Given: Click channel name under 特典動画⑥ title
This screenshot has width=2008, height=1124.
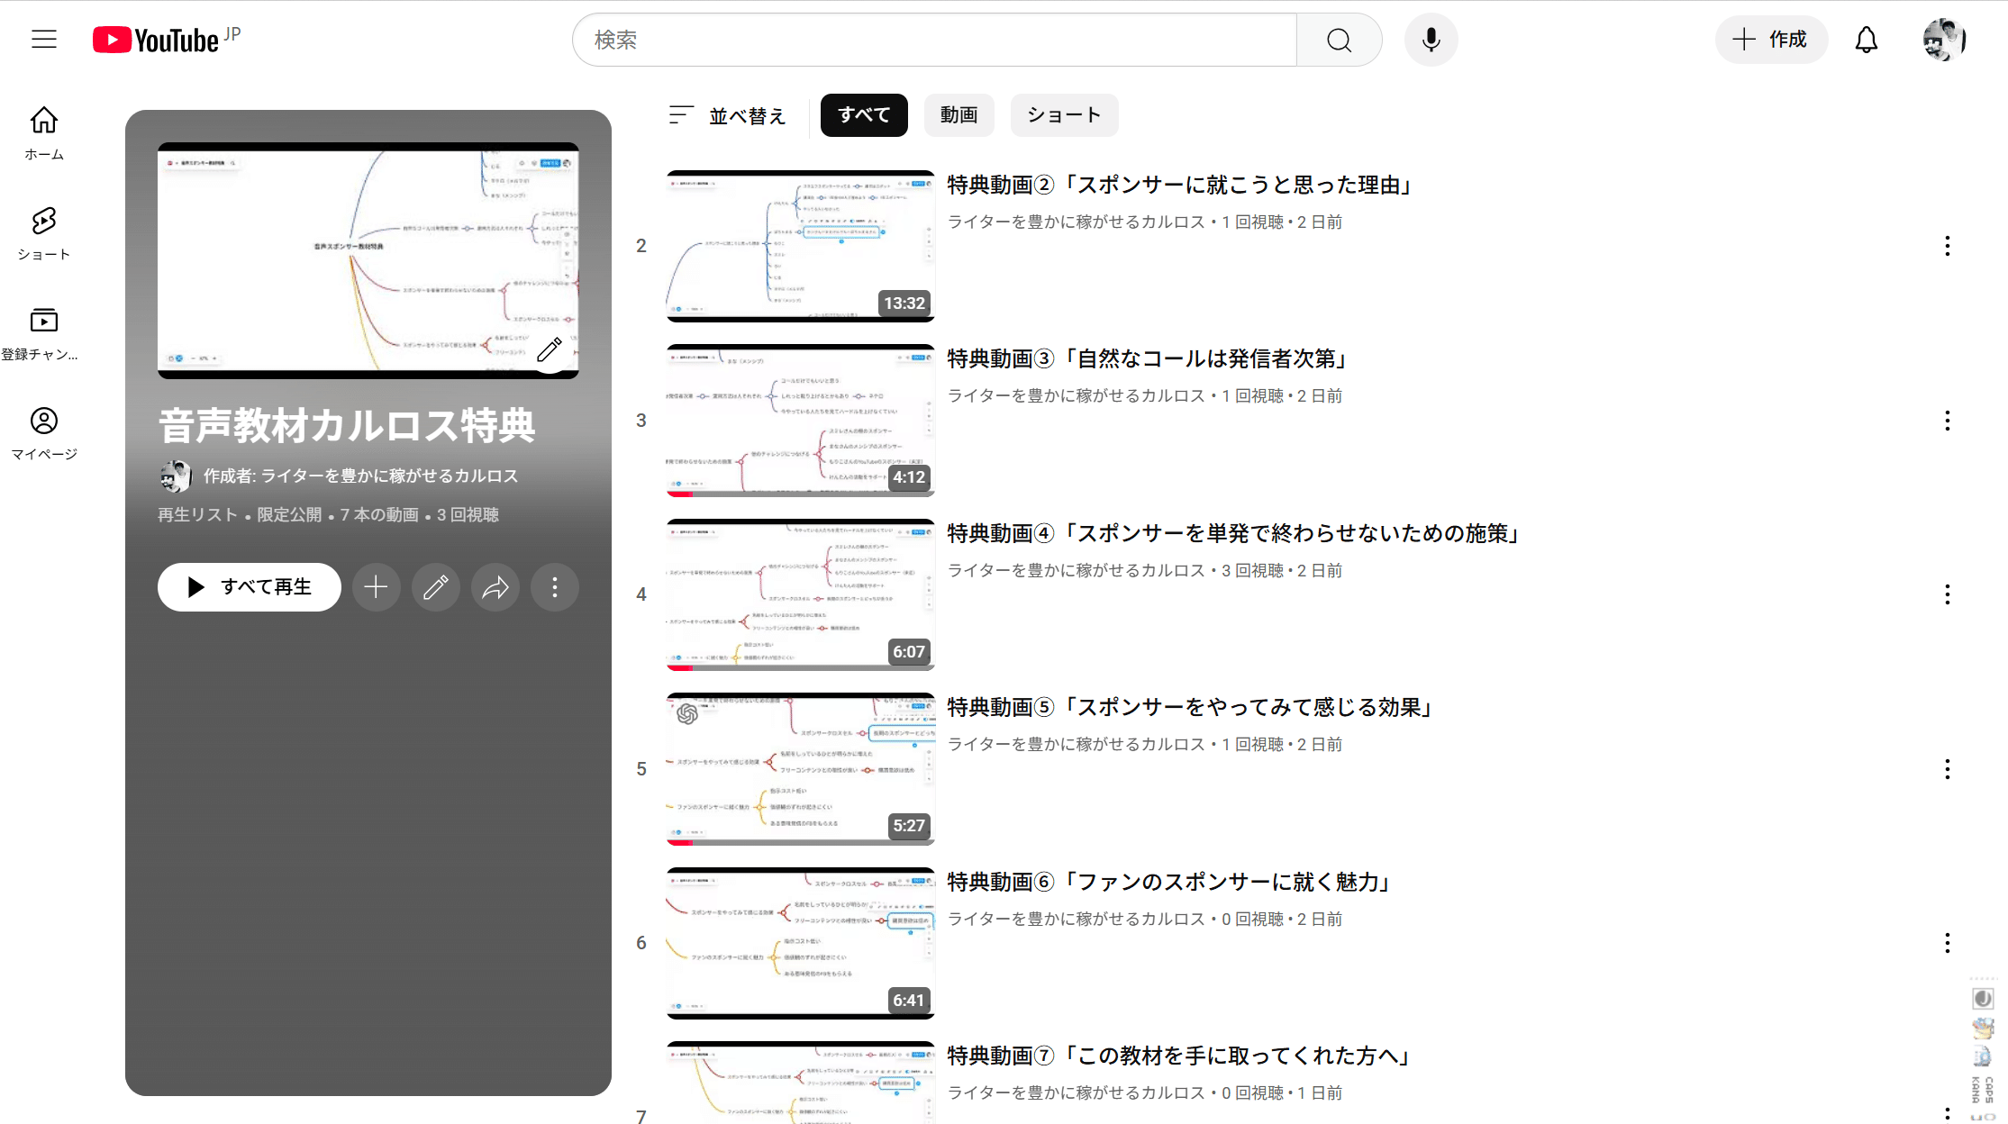Looking at the screenshot, I should [1076, 919].
